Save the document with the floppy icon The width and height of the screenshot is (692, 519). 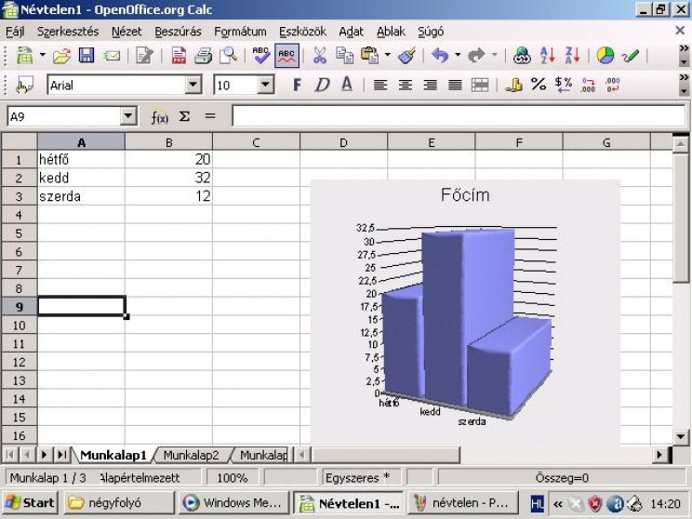(86, 56)
